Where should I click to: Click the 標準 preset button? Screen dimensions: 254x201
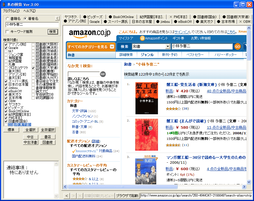(11, 130)
